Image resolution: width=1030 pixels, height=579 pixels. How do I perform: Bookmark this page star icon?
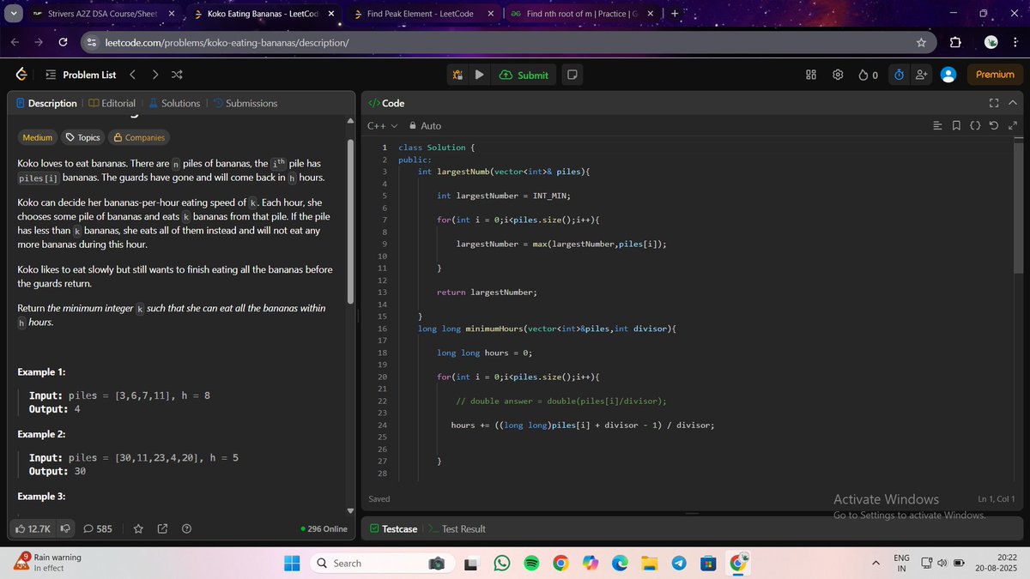(921, 43)
